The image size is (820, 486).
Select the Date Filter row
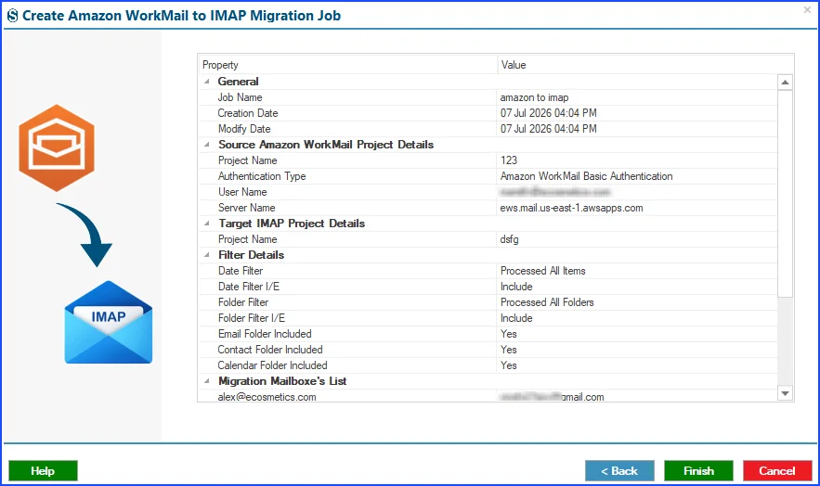(488, 271)
